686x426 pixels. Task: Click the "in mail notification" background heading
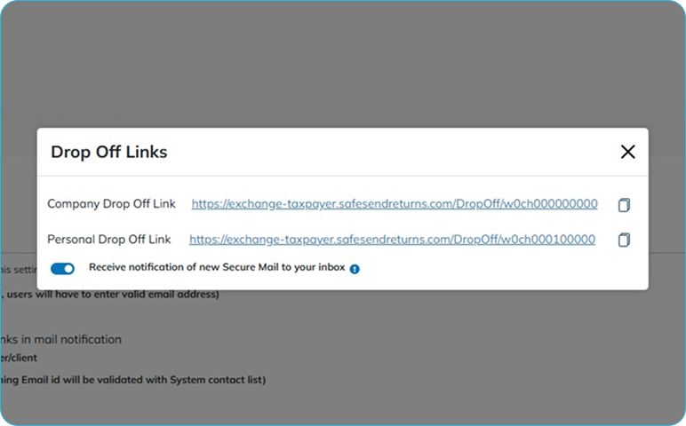coord(67,339)
